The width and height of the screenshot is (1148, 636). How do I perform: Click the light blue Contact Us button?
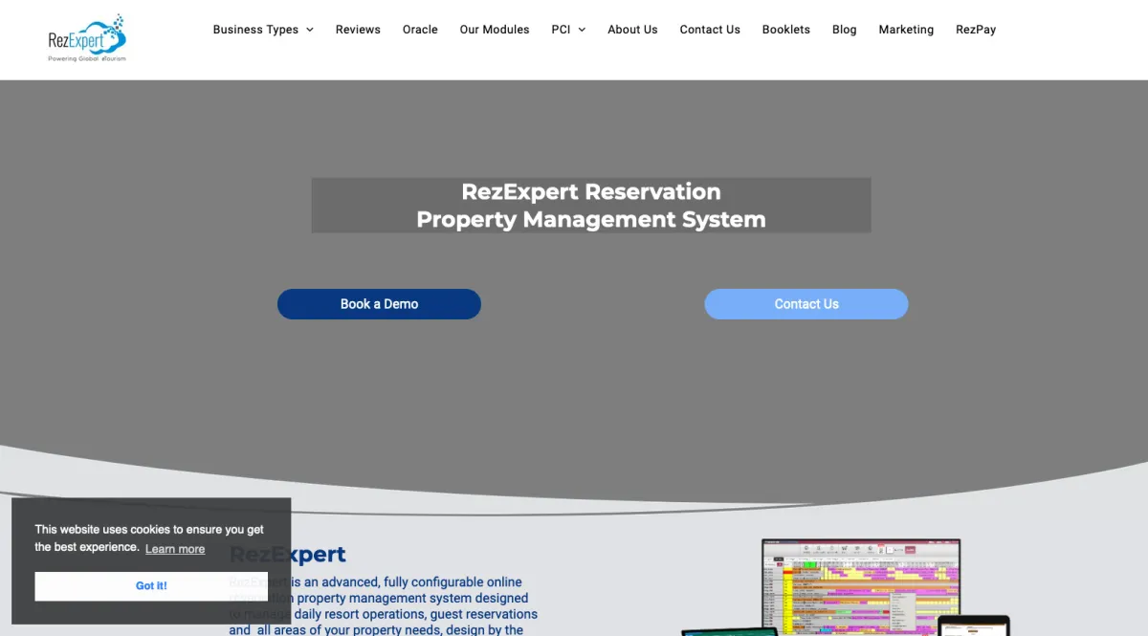coord(806,304)
